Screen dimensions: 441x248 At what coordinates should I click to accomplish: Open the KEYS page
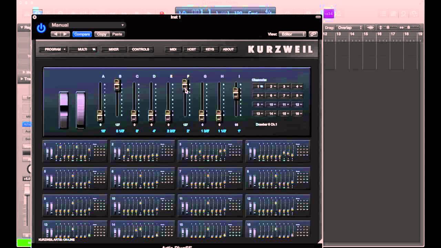(210, 49)
